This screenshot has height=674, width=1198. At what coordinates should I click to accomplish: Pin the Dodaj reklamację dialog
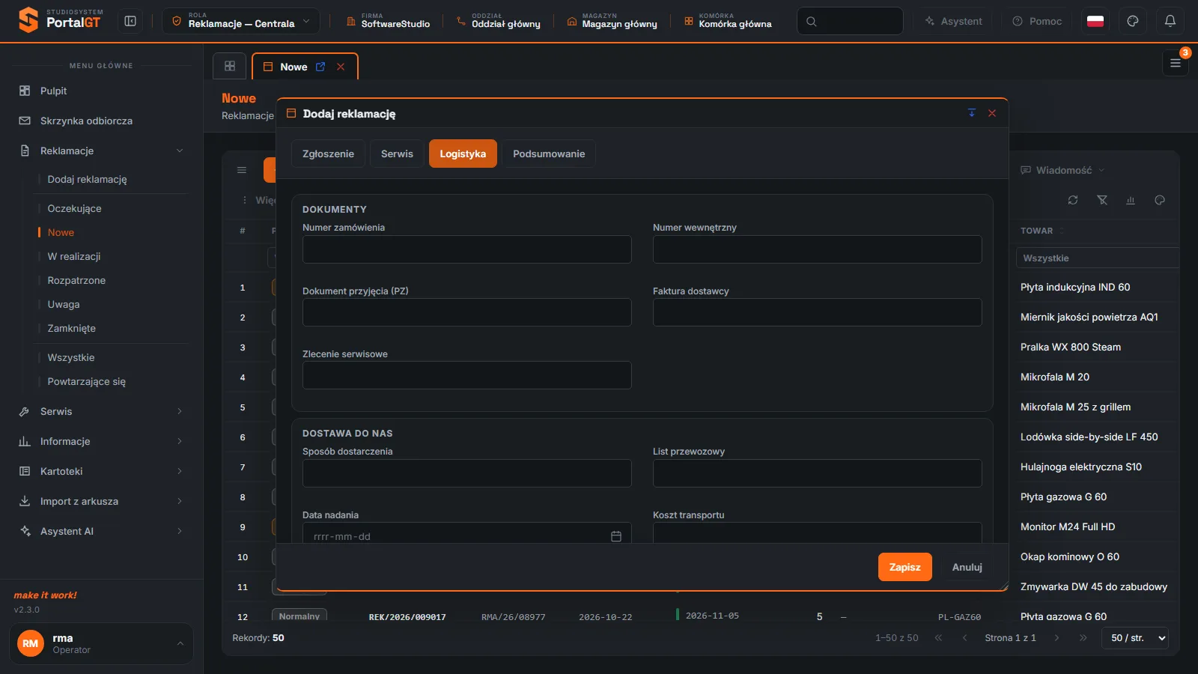click(x=972, y=113)
